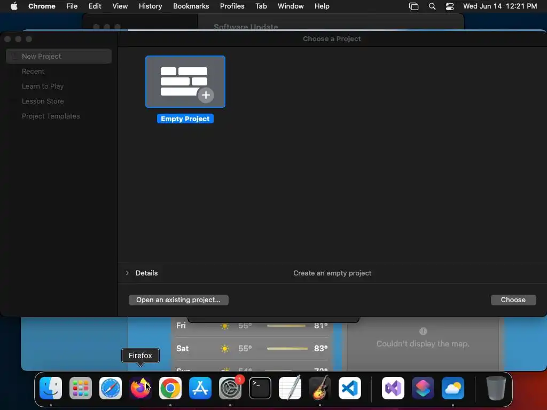The image size is (547, 410).
Task: Launch Firefox from the Dock
Action: click(140, 388)
